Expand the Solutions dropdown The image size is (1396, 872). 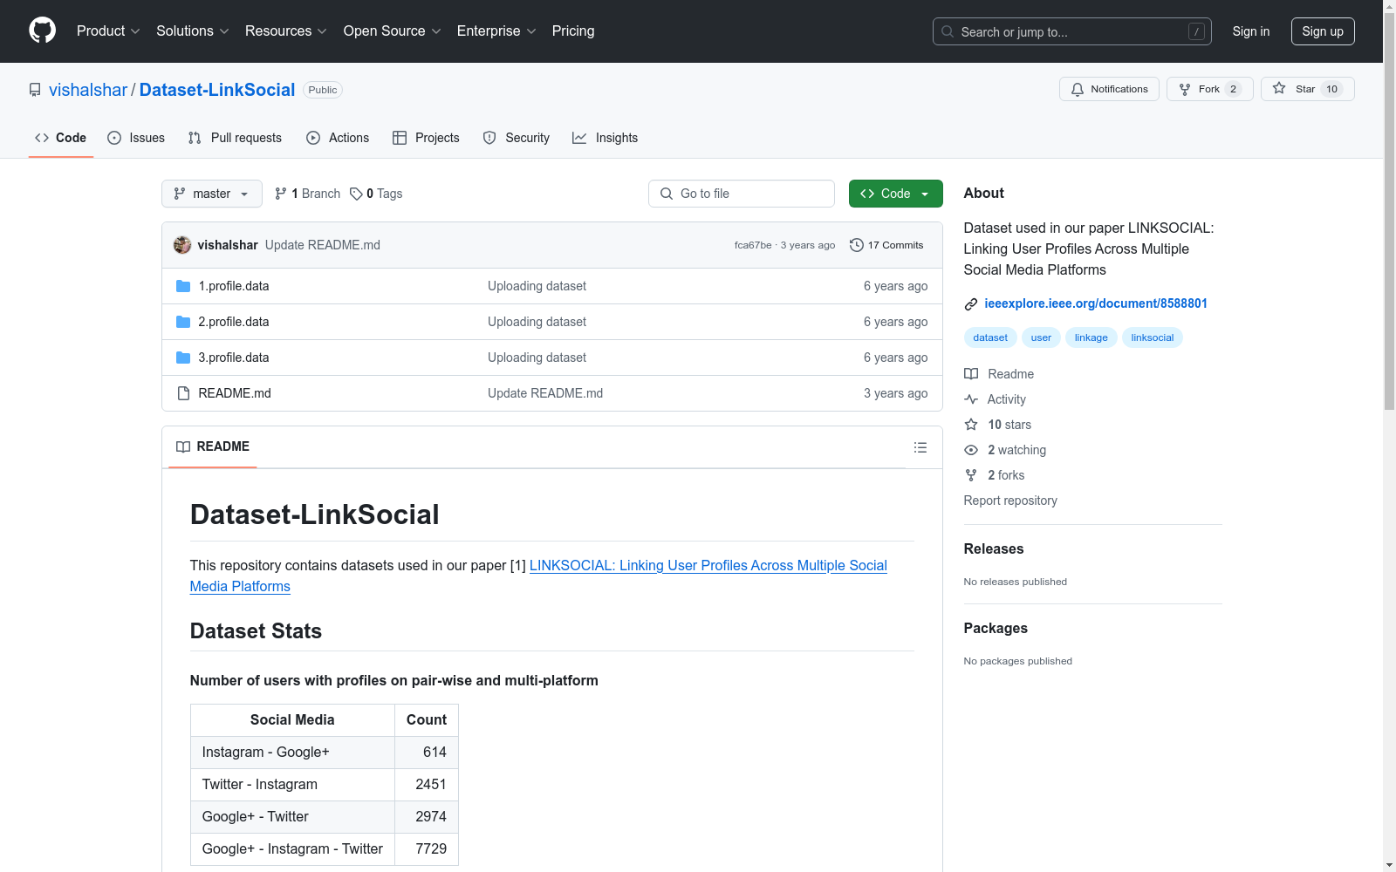tap(192, 31)
